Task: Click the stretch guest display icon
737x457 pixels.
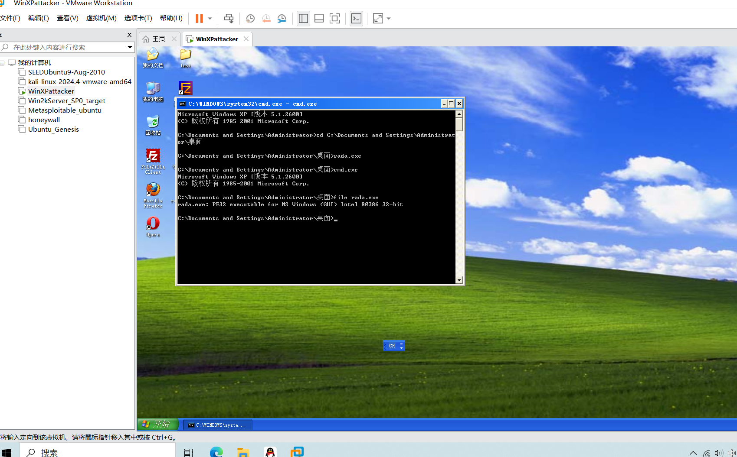Action: 378,18
